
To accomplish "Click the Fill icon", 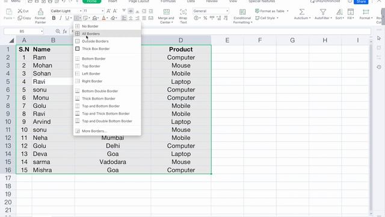I will point(351,12).
